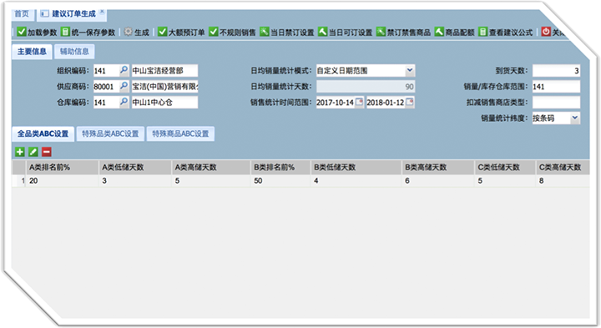Open start date calendar picker for 2017-10-14

pyautogui.click(x=359, y=103)
